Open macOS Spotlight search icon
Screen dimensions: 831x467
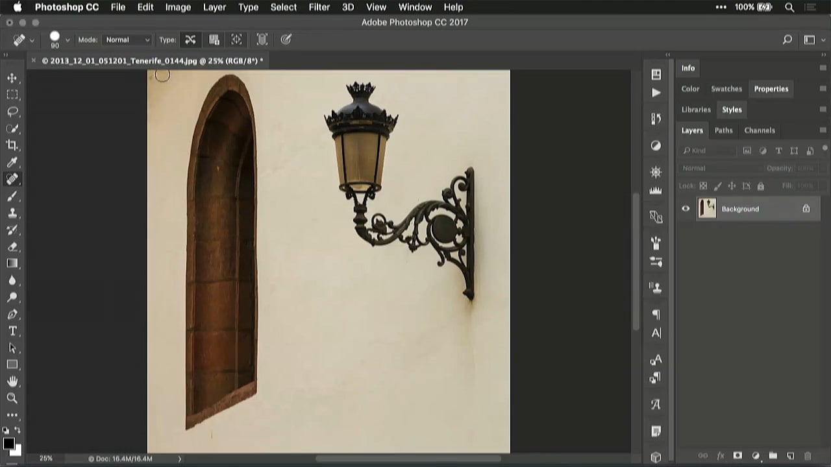(789, 7)
